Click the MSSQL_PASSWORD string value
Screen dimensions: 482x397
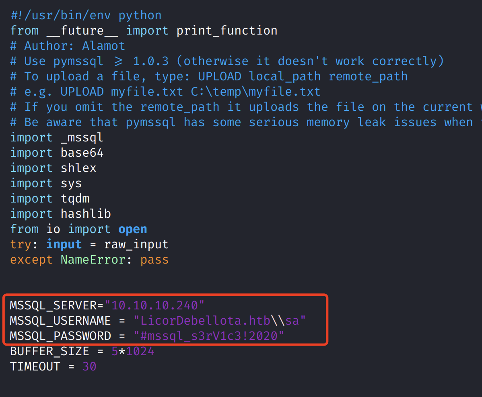coord(209,336)
